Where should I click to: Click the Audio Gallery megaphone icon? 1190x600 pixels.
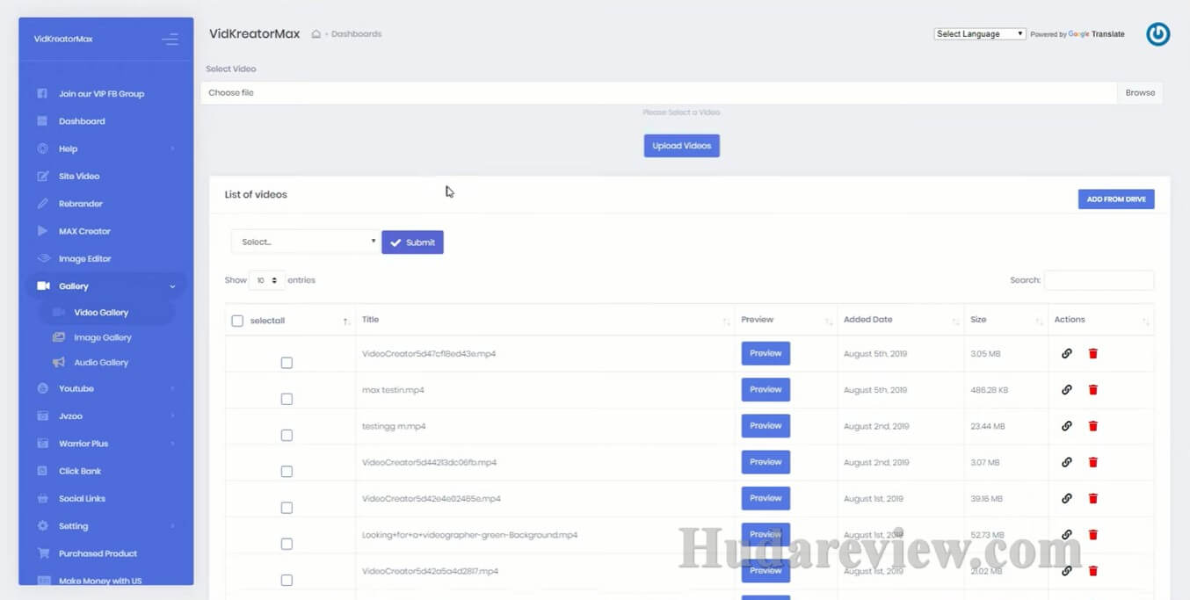pos(59,363)
